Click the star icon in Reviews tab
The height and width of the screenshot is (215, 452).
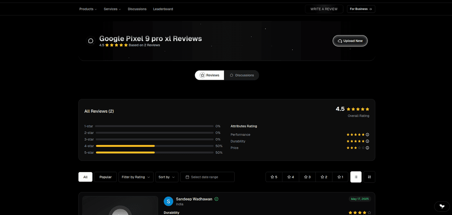point(203,75)
